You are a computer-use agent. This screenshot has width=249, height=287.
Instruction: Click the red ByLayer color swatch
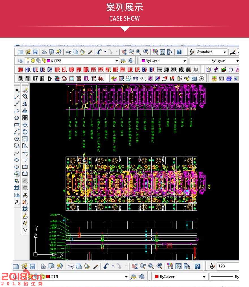pyautogui.click(x=156, y=276)
